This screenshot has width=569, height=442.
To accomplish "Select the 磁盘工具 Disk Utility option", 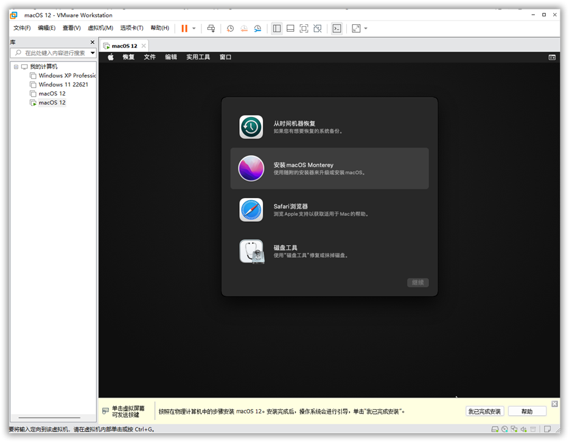I will [x=329, y=251].
